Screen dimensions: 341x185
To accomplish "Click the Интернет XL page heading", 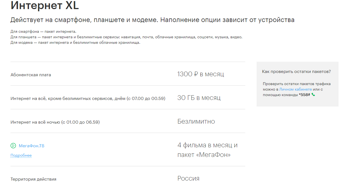I will pyautogui.click(x=45, y=6).
